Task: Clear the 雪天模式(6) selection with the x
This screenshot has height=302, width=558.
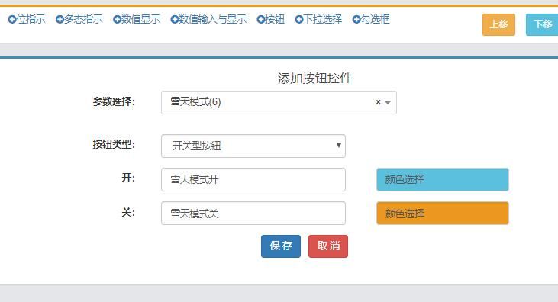Action: 379,102
